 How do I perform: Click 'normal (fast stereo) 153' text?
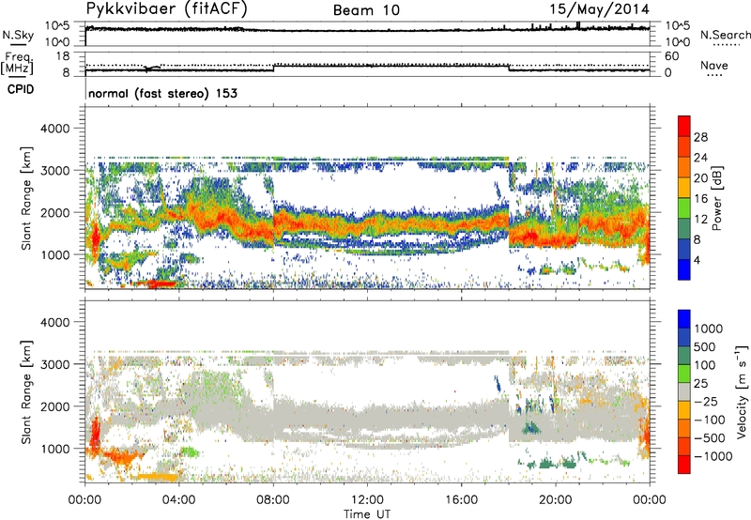162,93
